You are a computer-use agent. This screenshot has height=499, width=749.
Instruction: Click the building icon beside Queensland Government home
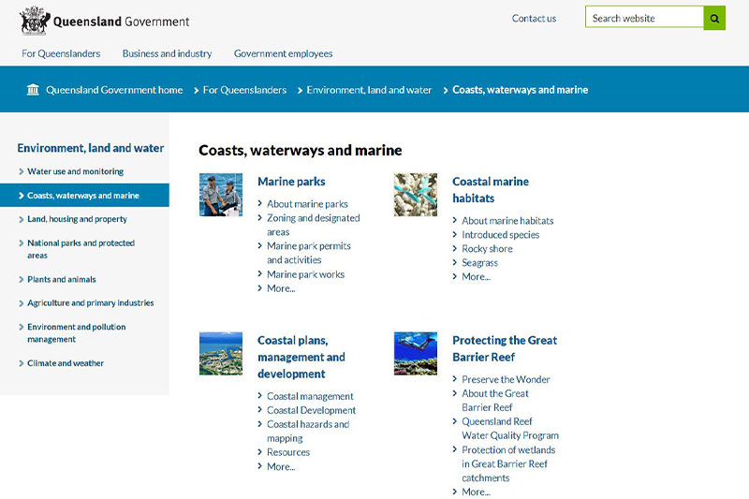[x=34, y=90]
